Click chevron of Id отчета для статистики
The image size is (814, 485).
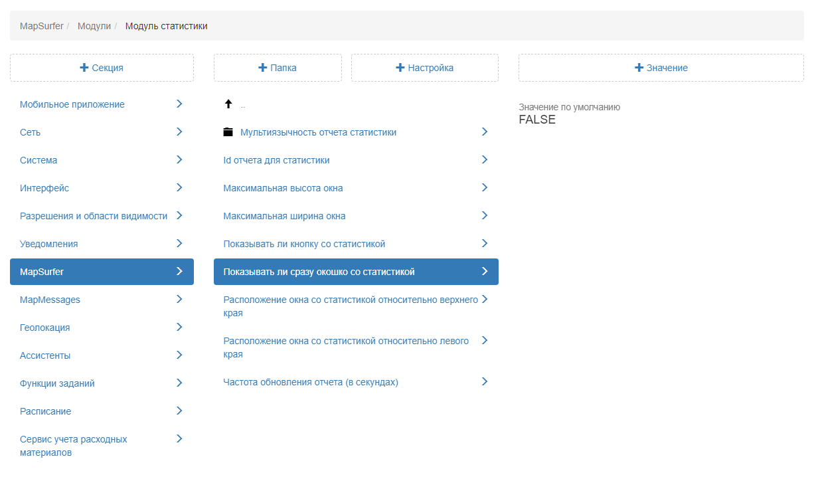485,159
